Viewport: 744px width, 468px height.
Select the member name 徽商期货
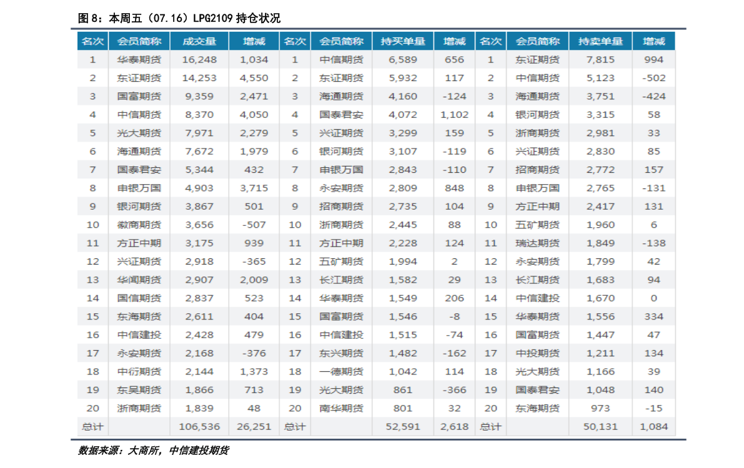pyautogui.click(x=139, y=225)
